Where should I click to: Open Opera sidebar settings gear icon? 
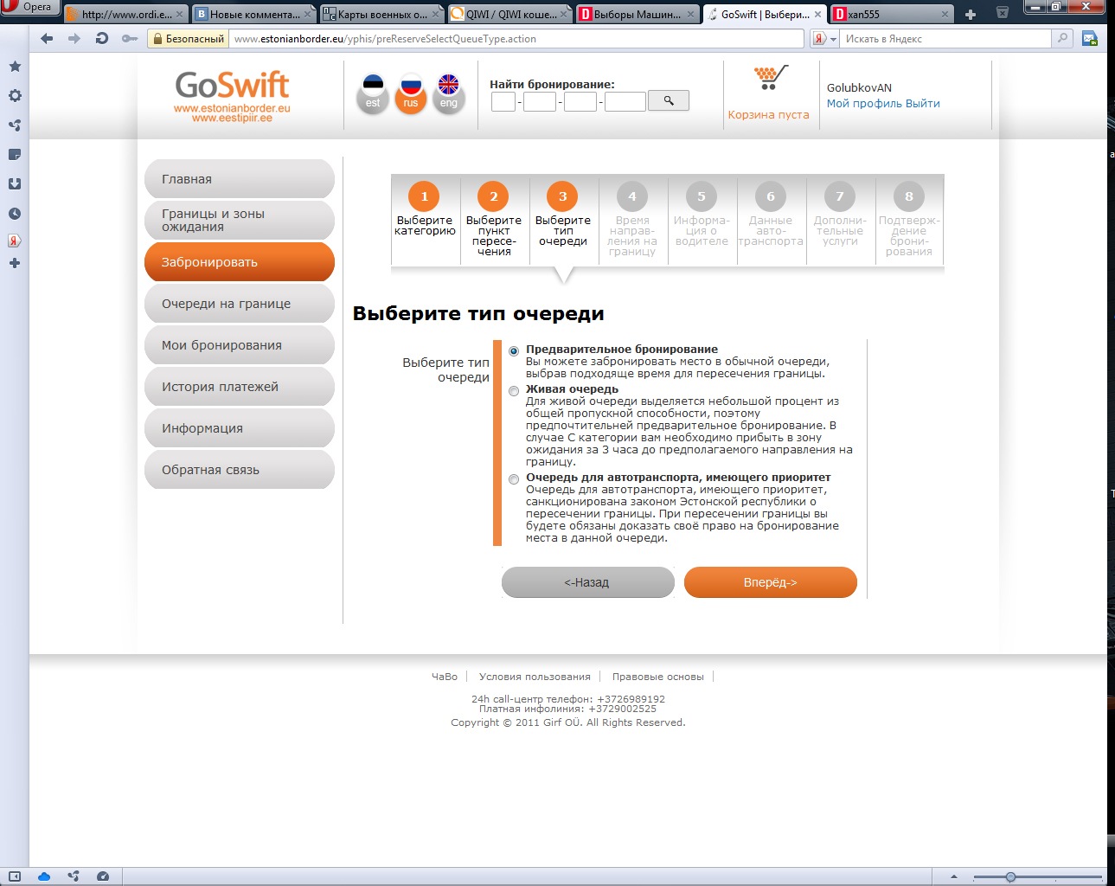click(x=15, y=96)
